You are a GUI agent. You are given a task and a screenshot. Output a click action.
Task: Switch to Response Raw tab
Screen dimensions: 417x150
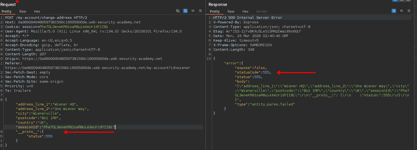coord(231,12)
